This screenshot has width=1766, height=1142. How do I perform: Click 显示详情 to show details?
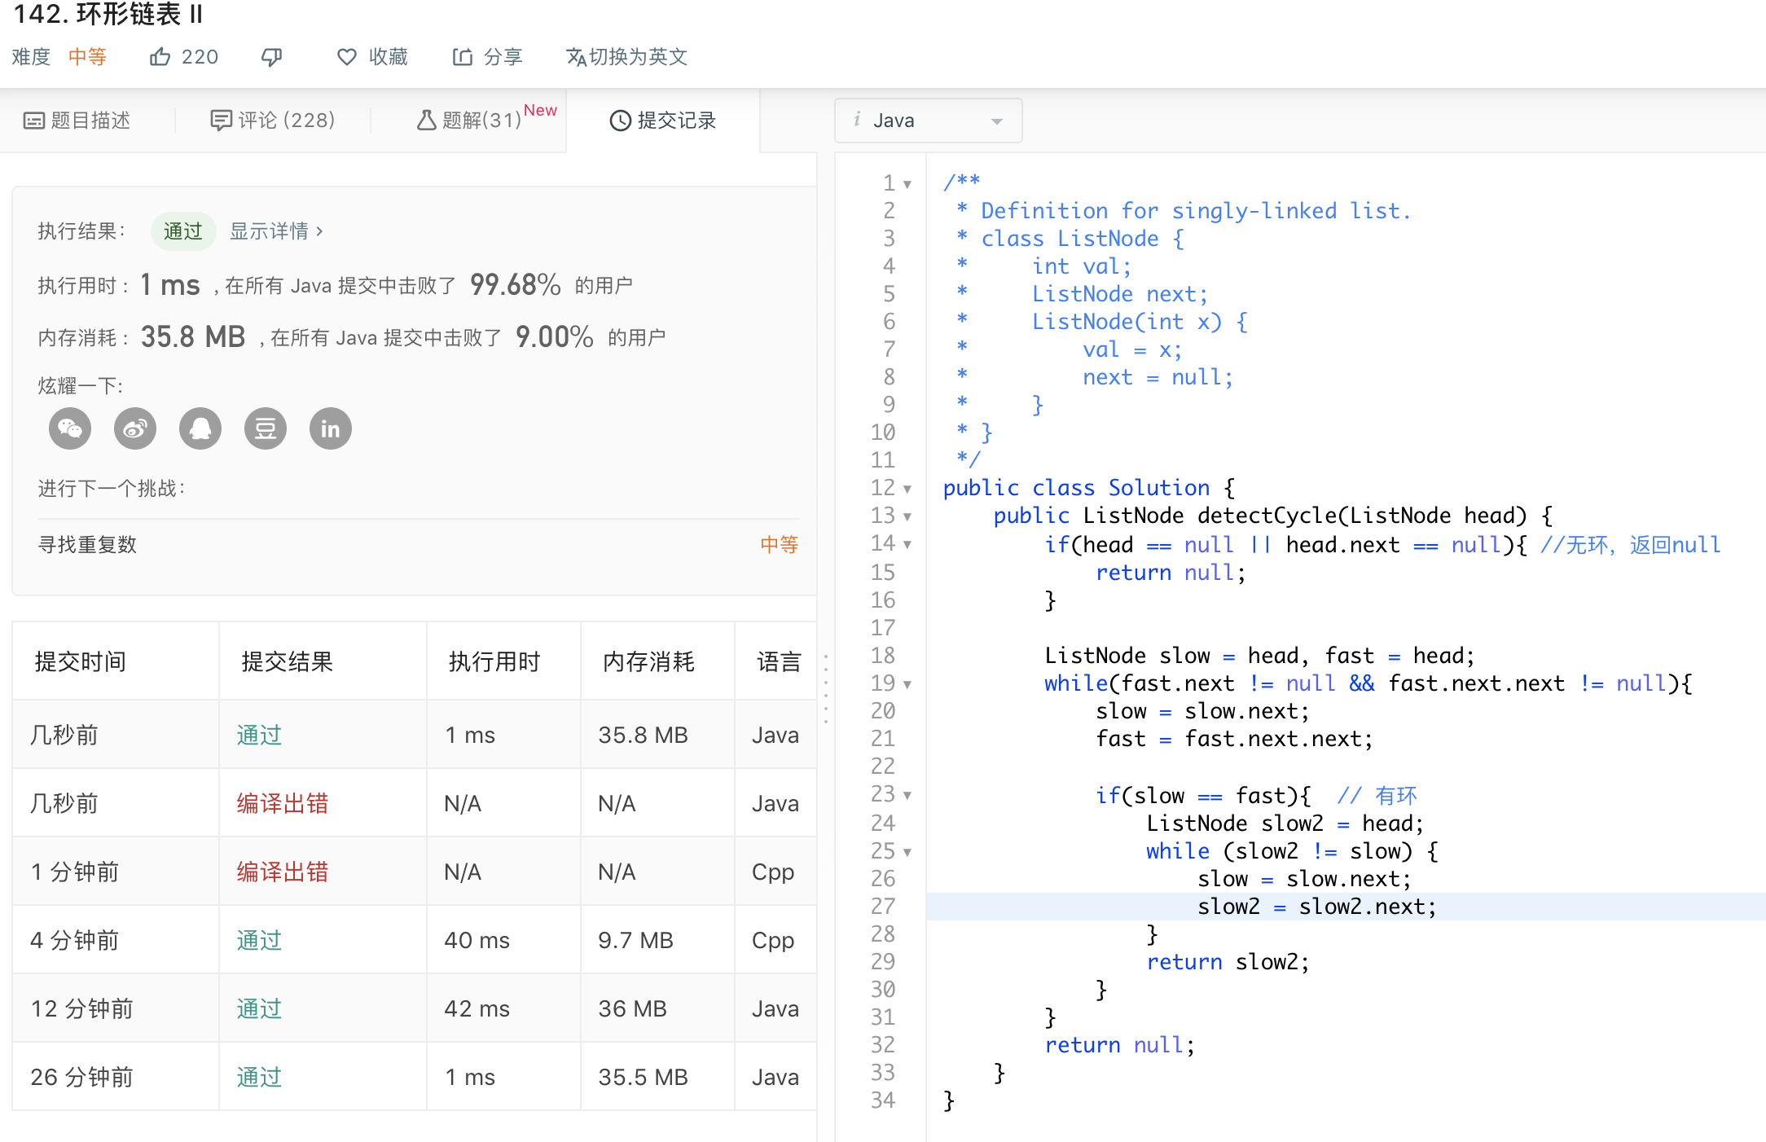(276, 231)
